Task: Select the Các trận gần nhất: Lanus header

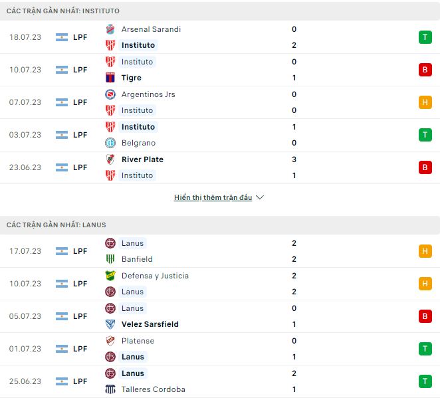Action: pos(56,225)
